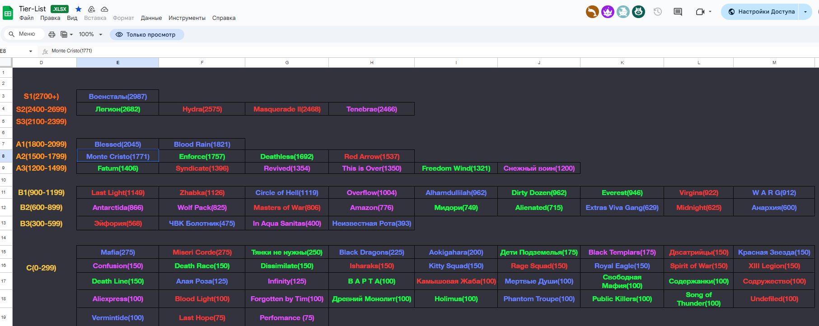Check the cloud save status icon
819x326 pixels.
pos(104,9)
